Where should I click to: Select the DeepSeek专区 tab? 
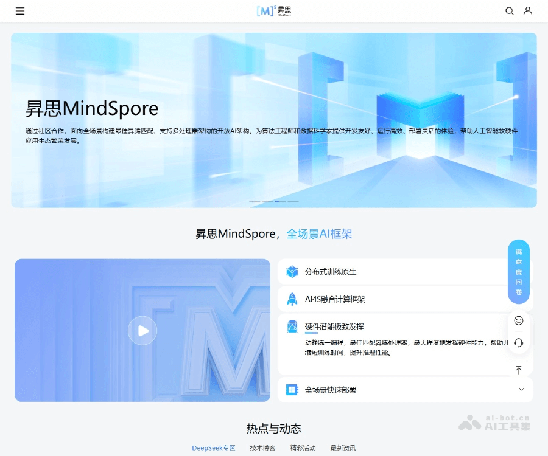[213, 447]
